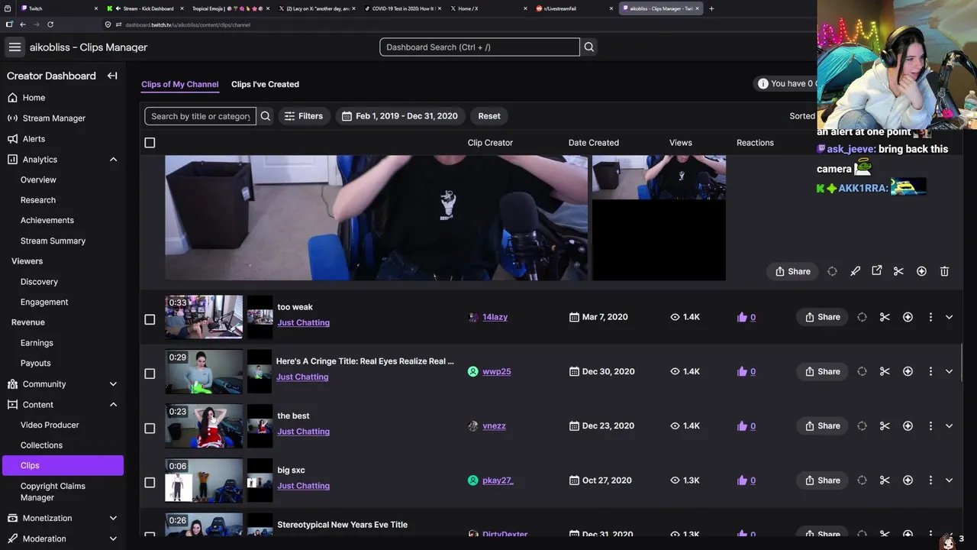Viewport: 977px width, 550px height.
Task: Click scissors icon on Cringe Title clip row
Action: [x=885, y=371]
